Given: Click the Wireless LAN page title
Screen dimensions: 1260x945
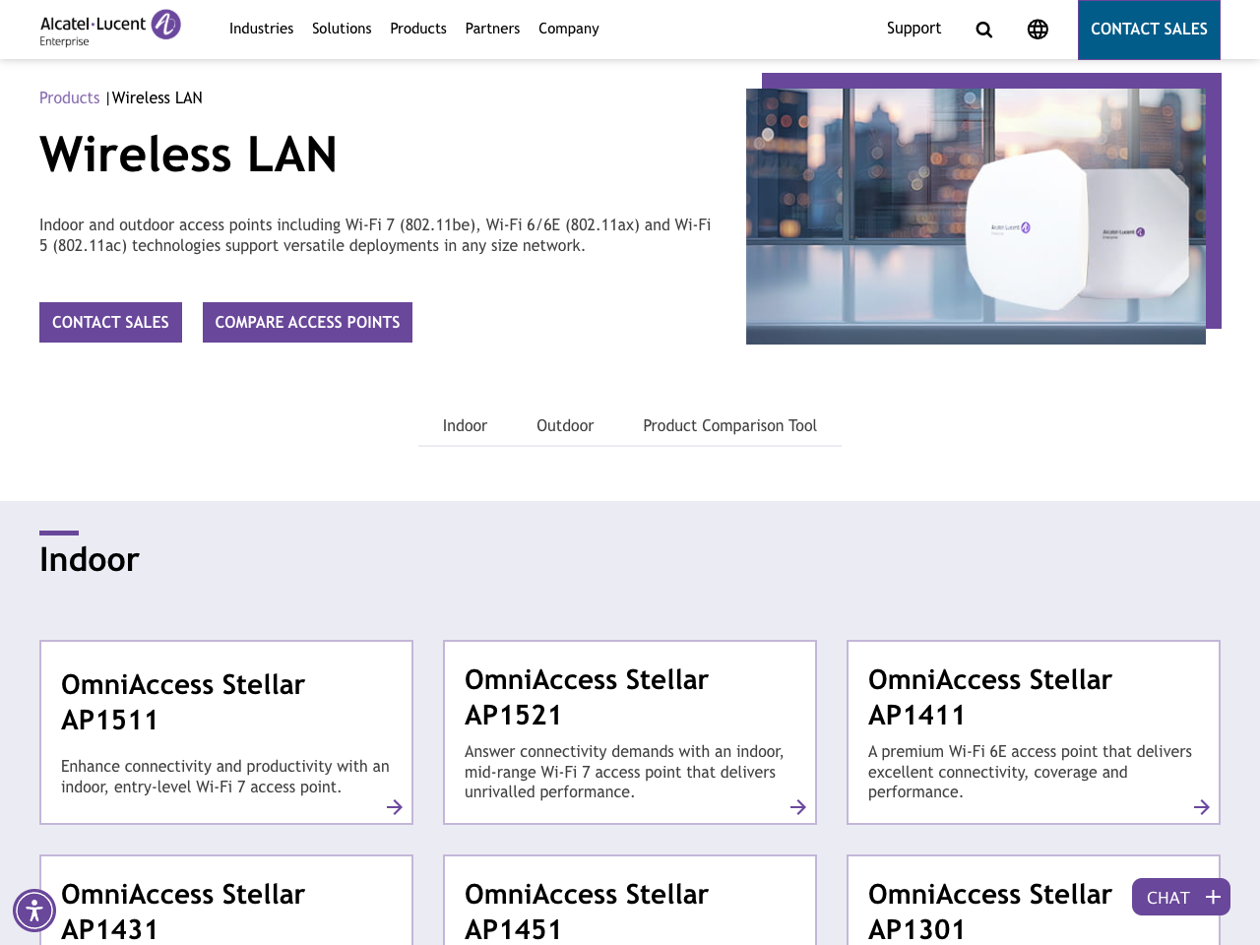Looking at the screenshot, I should coord(188,155).
